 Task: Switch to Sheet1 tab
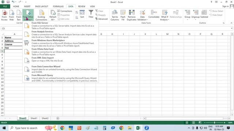point(34,118)
